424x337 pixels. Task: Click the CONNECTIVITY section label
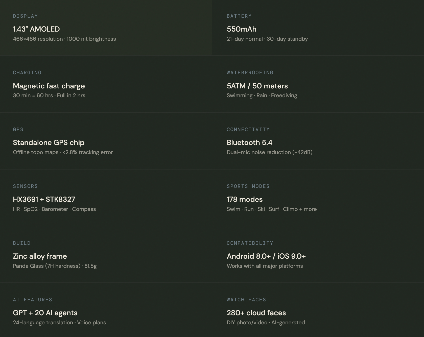click(248, 129)
